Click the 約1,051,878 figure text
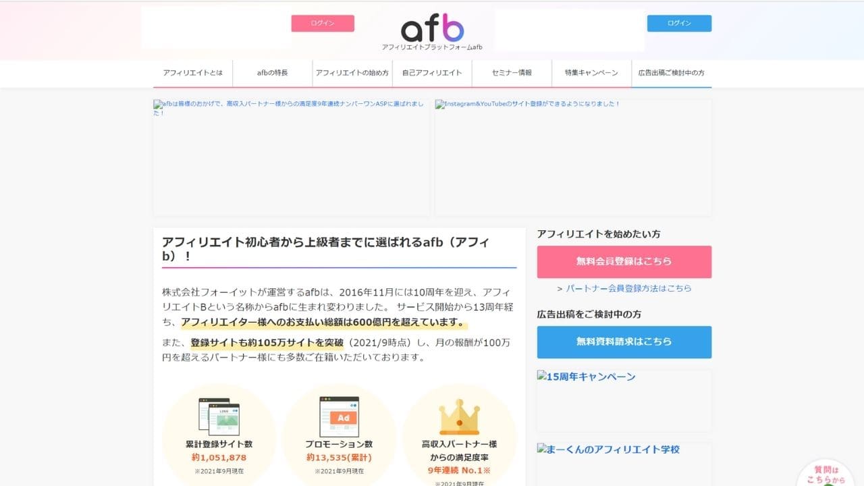Viewport: 864px width, 486px height. (x=219, y=458)
